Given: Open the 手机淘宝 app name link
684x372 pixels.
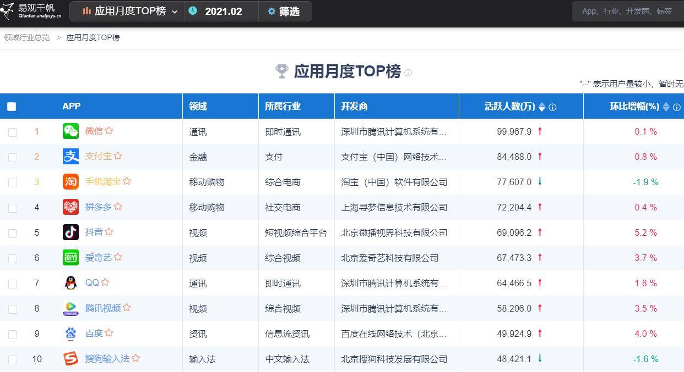Looking at the screenshot, I should [102, 181].
